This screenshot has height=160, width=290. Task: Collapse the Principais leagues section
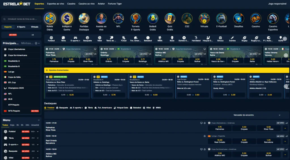(x=39, y=43)
